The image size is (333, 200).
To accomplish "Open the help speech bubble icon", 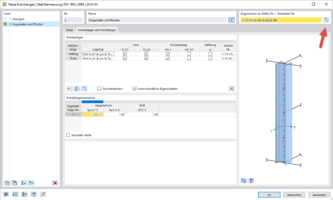I will [6, 194].
